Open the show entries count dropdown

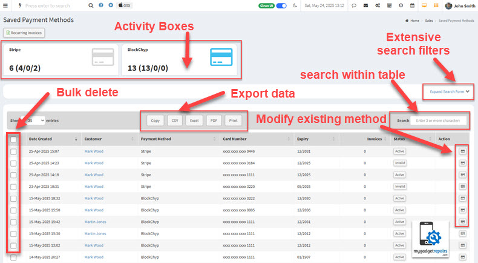coord(34,121)
